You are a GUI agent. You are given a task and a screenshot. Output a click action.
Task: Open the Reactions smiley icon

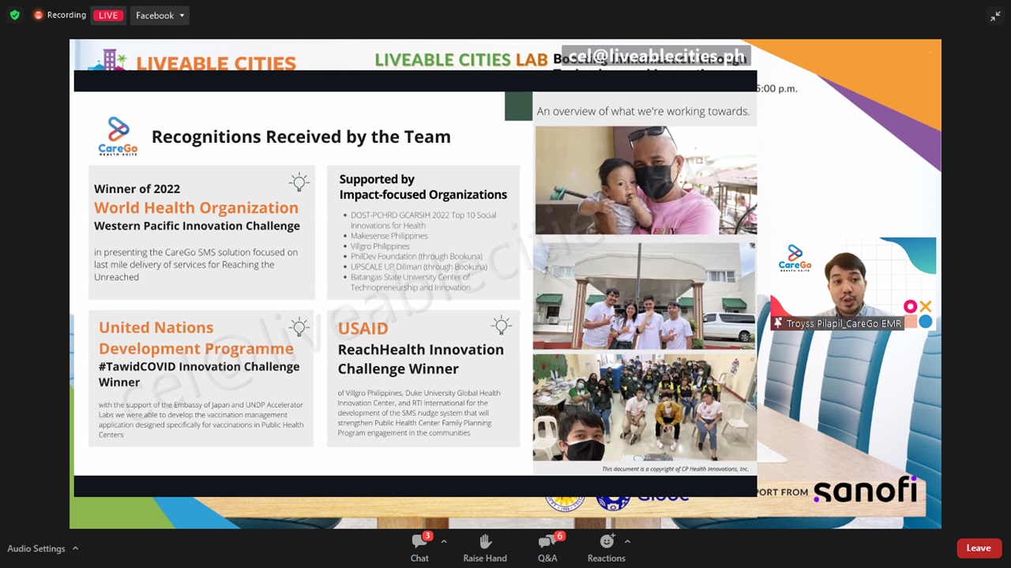(606, 541)
